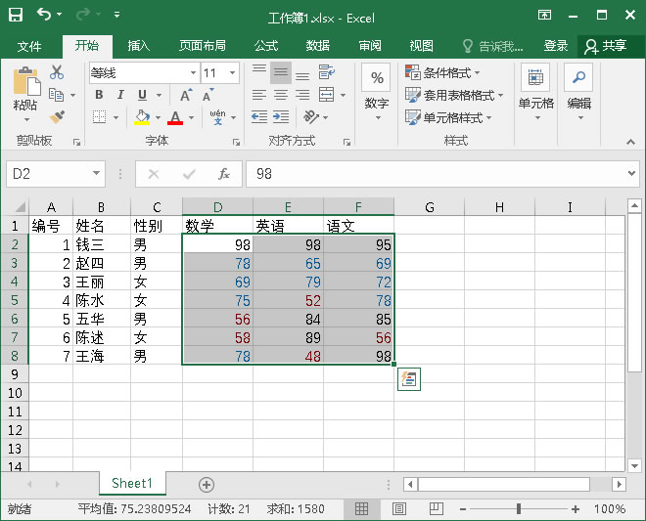Image resolution: width=646 pixels, height=521 pixels.
Task: Expand the formula bar chevron
Action: click(x=631, y=174)
